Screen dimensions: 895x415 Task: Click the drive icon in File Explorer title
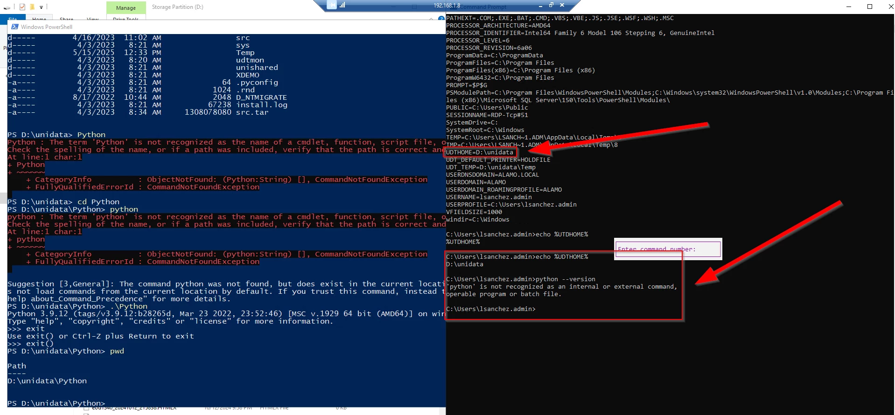(7, 7)
